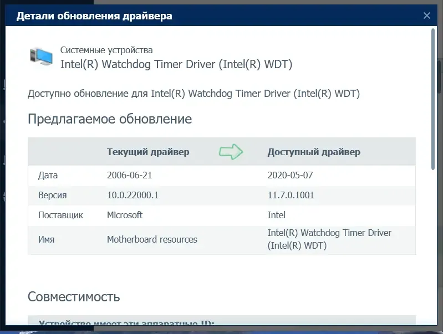Click current version 10.0.22000.1
Image resolution: width=443 pixels, height=334 pixels.
(133, 195)
